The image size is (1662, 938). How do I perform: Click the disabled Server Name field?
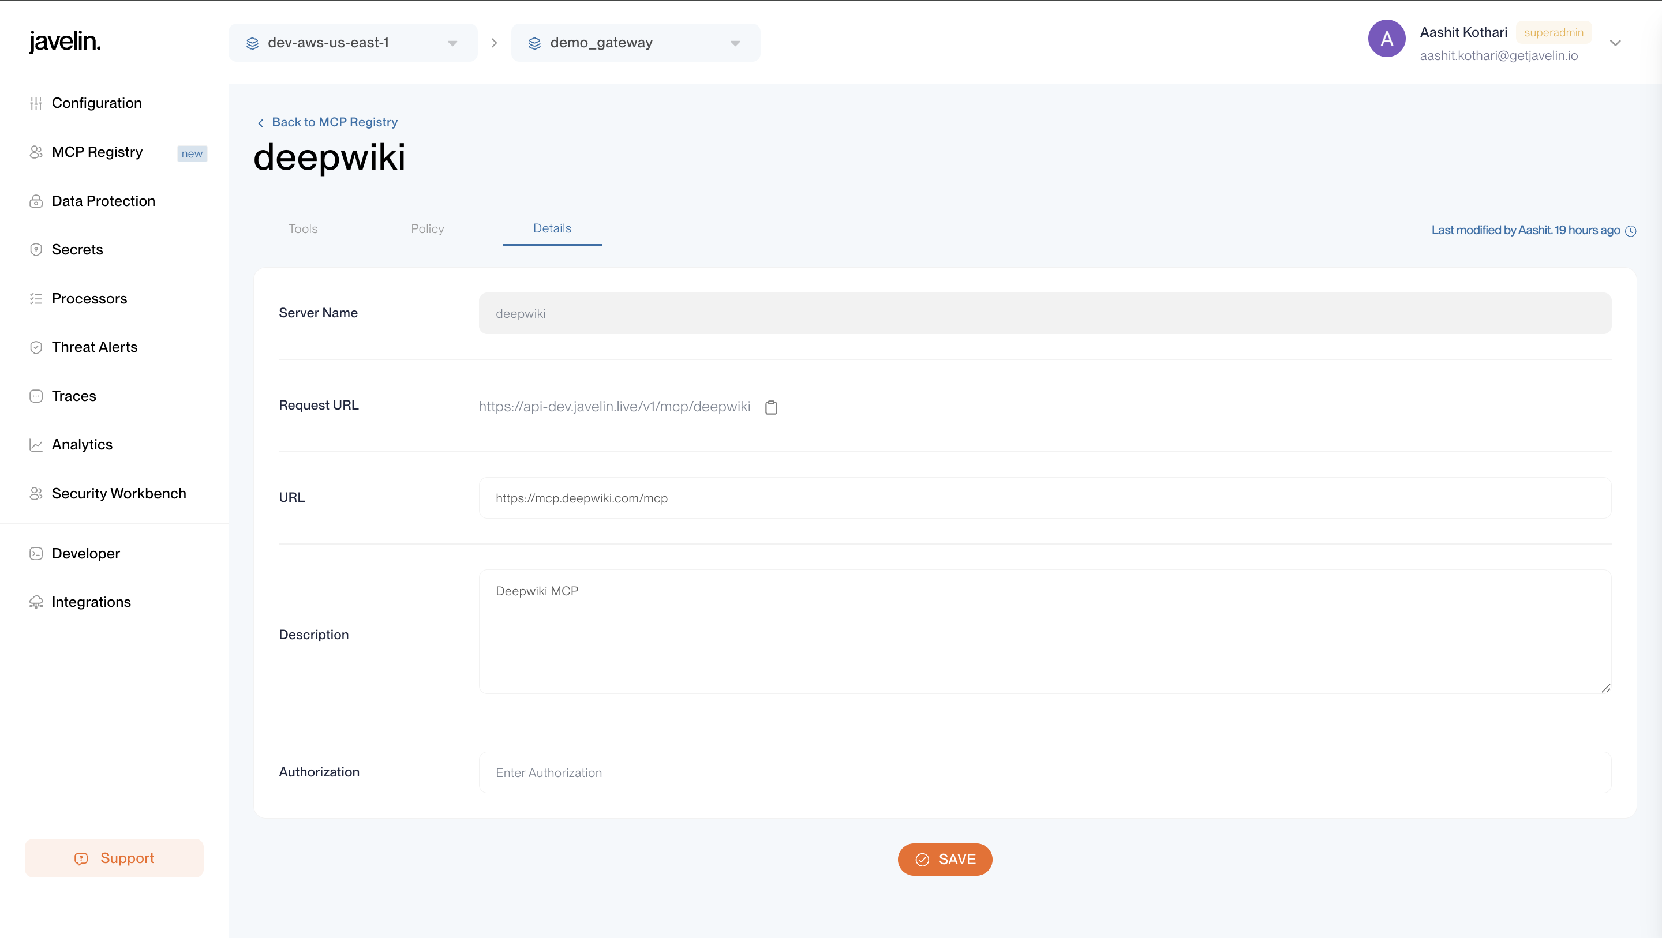click(1045, 313)
